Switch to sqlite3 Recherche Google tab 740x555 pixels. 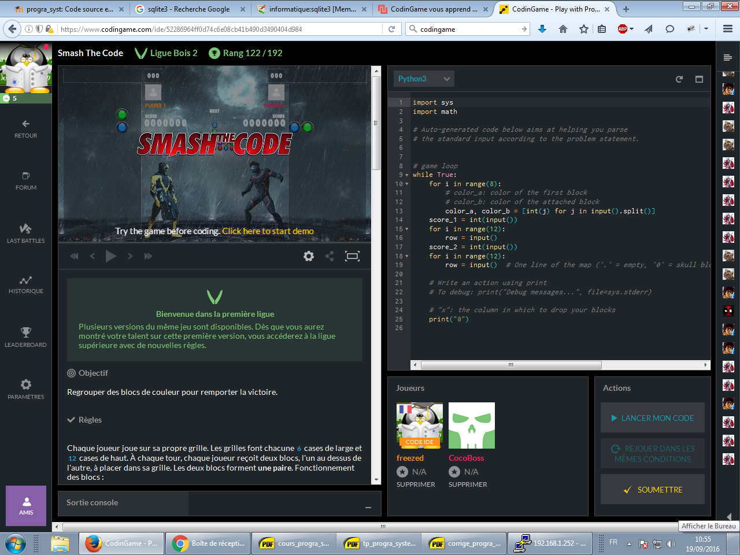(x=188, y=9)
